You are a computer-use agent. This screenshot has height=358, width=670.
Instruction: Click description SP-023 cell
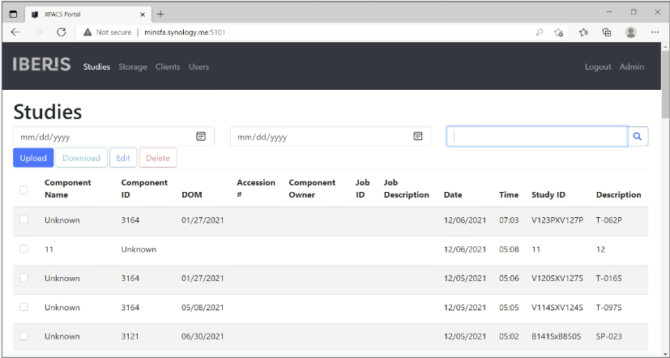pyautogui.click(x=609, y=336)
